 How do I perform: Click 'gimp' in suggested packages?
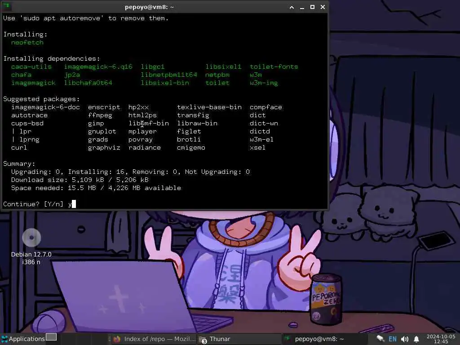(96, 123)
